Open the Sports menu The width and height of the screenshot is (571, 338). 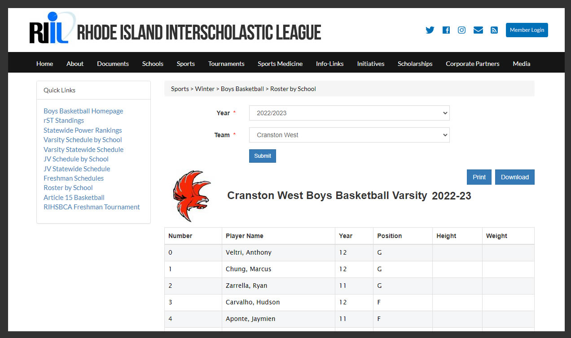tap(186, 64)
